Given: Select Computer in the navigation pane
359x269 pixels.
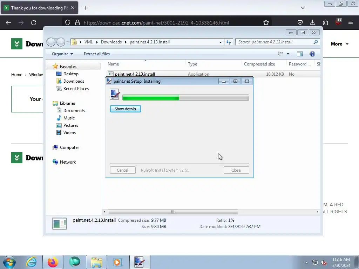Looking at the screenshot, I should pyautogui.click(x=69, y=147).
